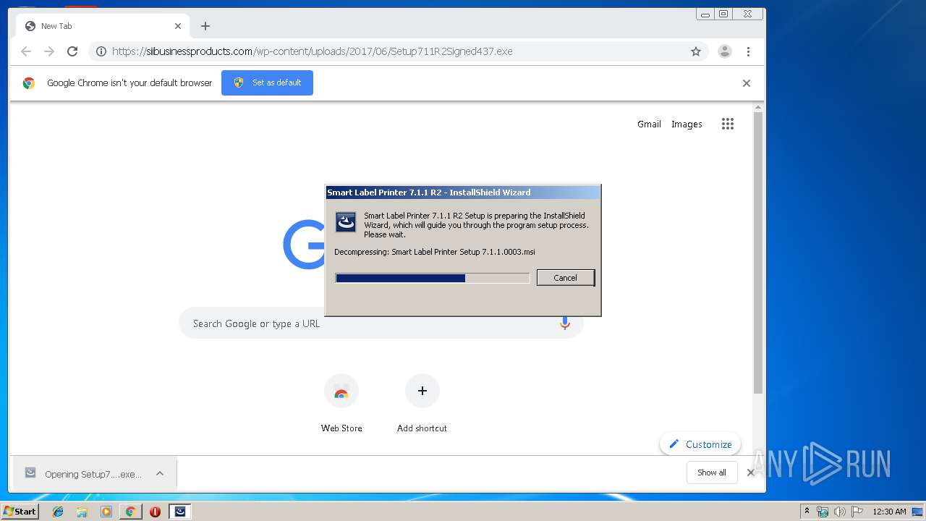
Task: Start voice search with microphone icon
Action: [565, 323]
